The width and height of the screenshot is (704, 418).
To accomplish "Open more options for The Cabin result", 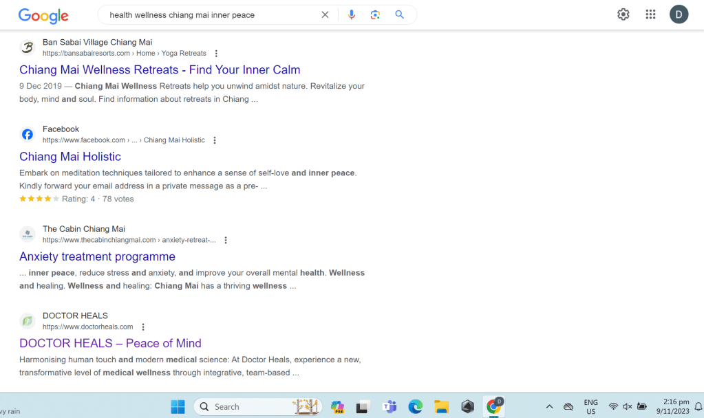I will [x=226, y=241].
